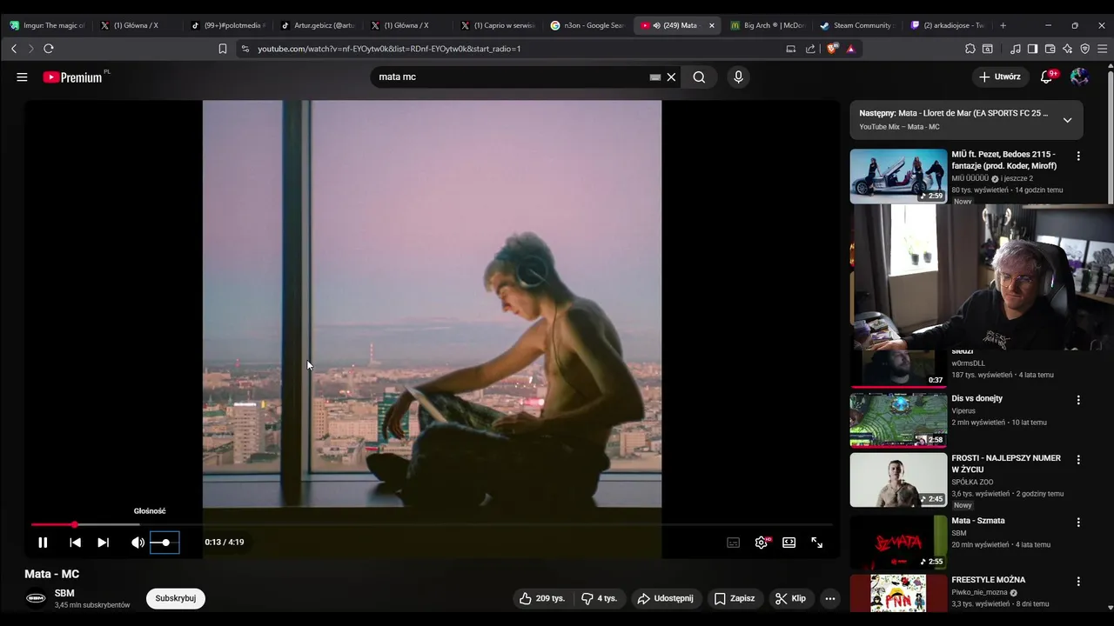Viewport: 1114px width, 626px height.
Task: Open options for MIÜ fantazje video
Action: point(1078,156)
